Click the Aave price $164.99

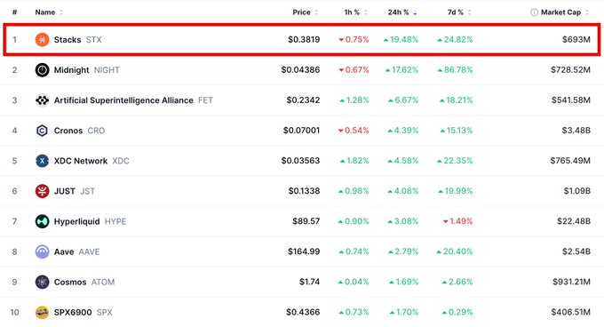(x=304, y=251)
